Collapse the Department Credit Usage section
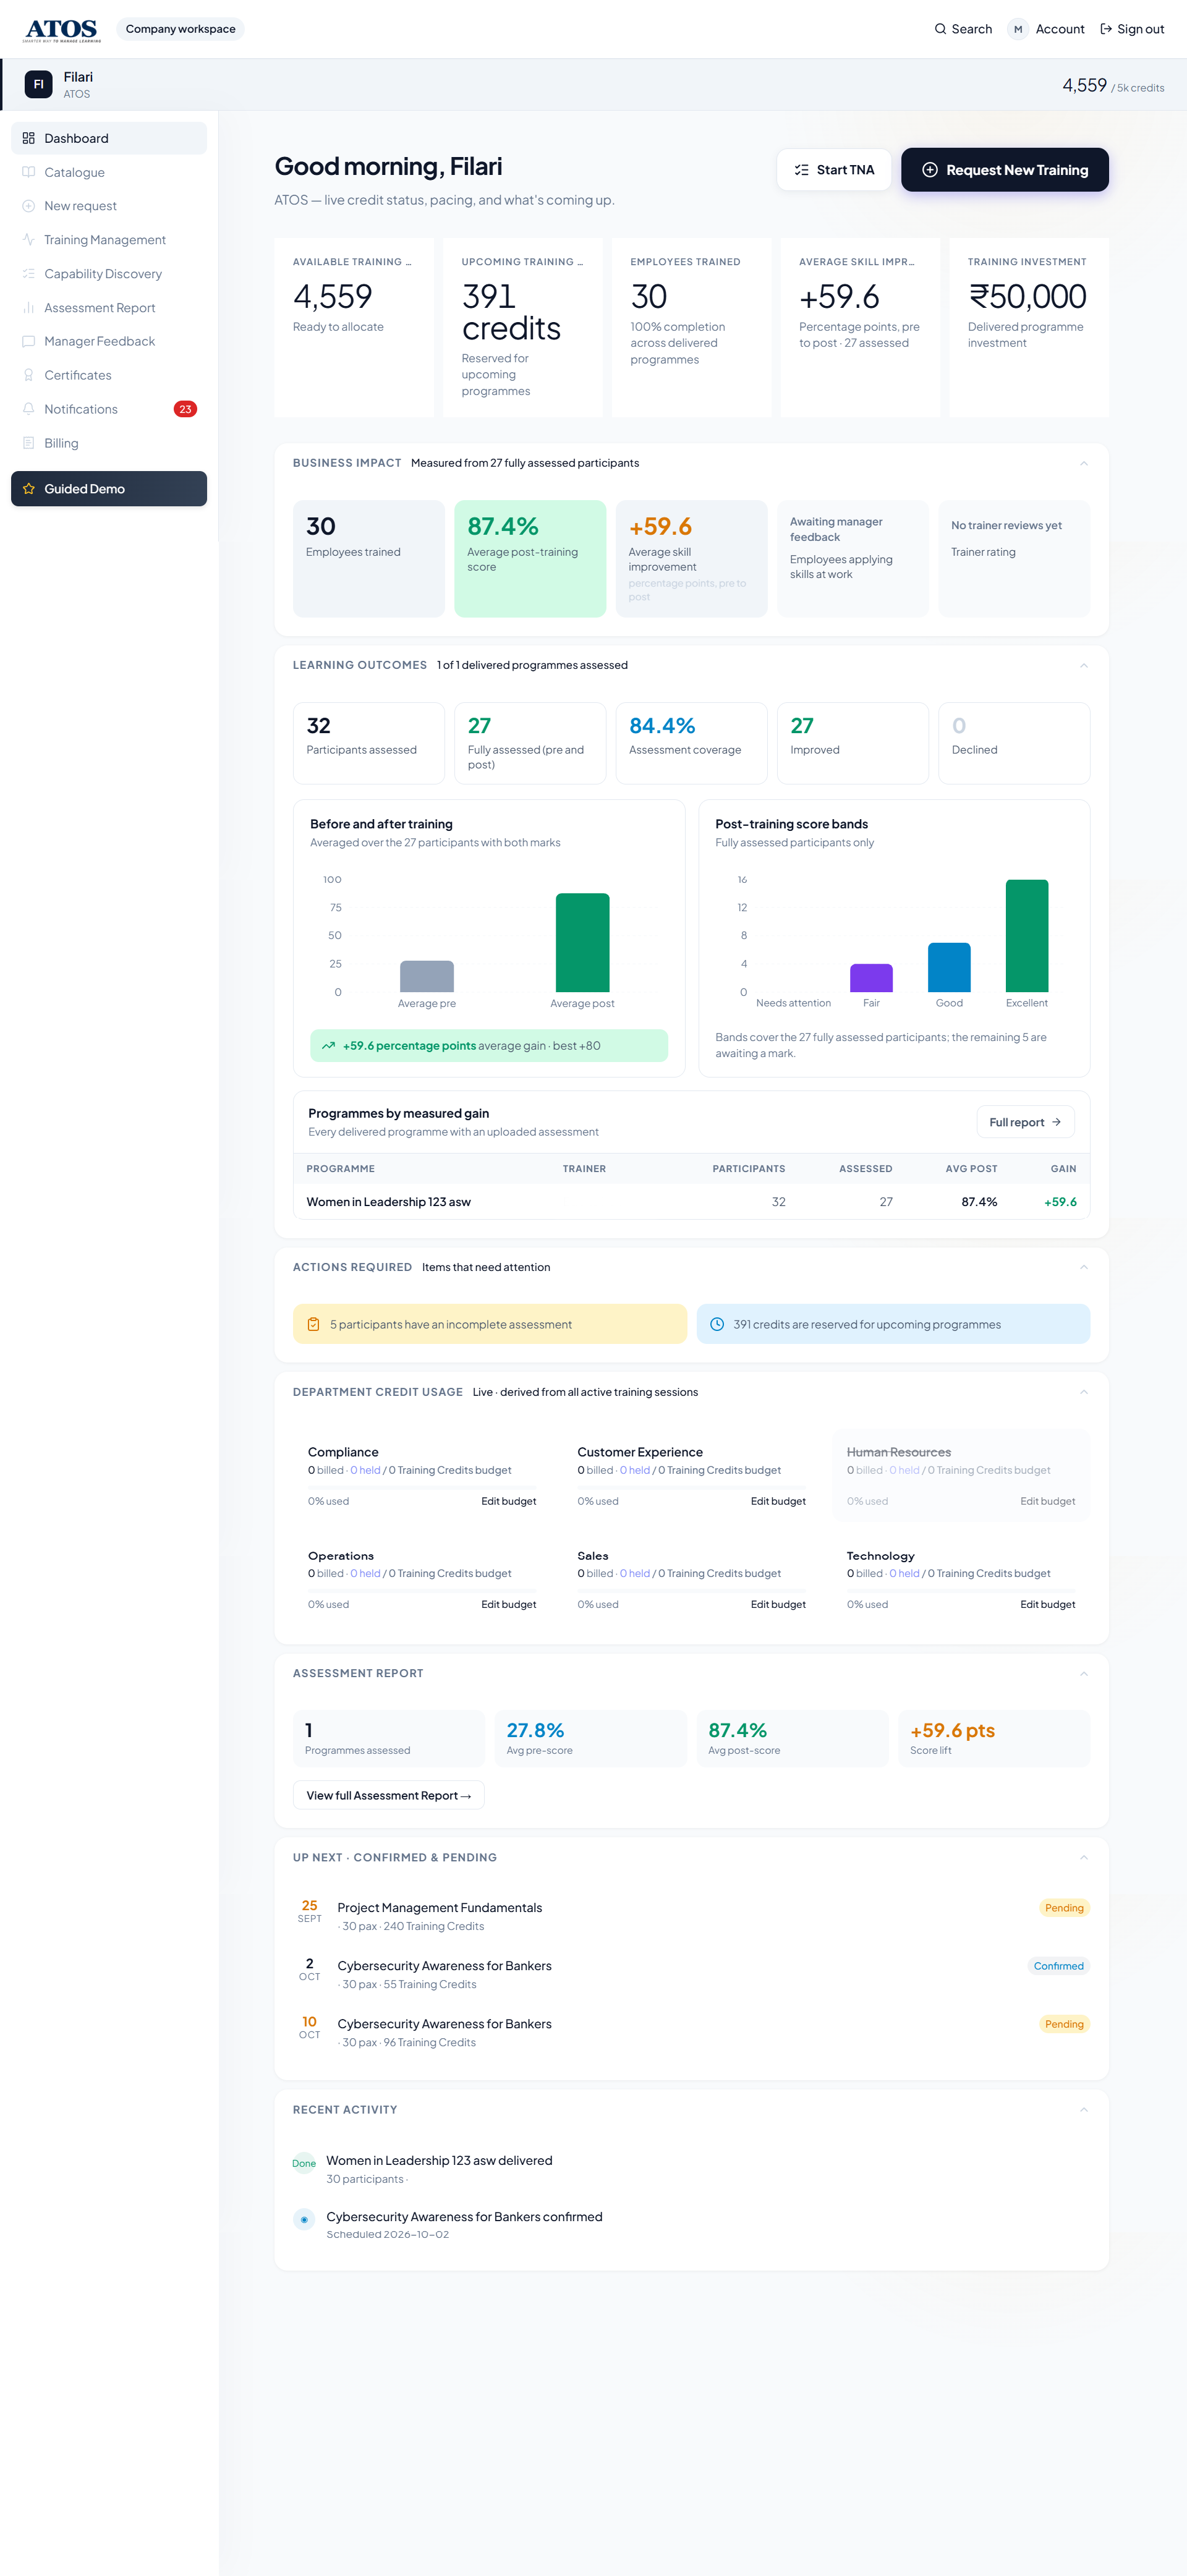The height and width of the screenshot is (2576, 1187). point(1083,1392)
